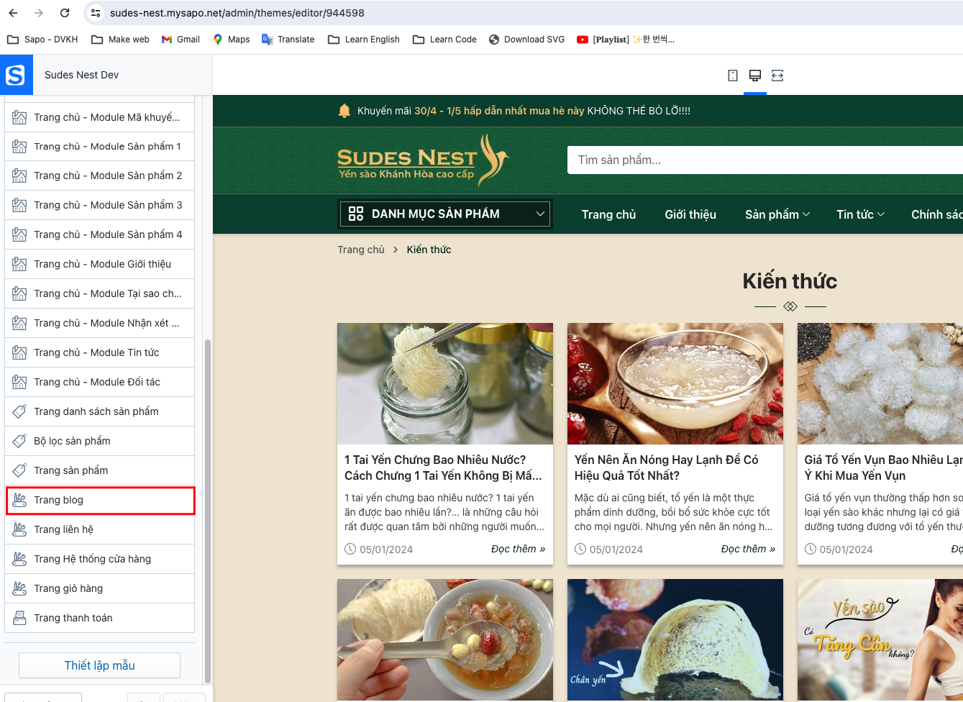
Task: Open Maps bookmark
Action: coord(232,40)
